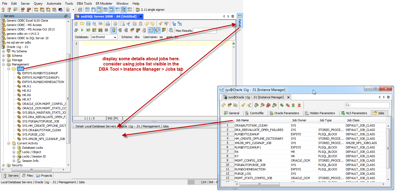Image resolution: width=396 pixels, height=192 pixels.
Task: Open the dropdown arrow next to script icon
Action: click(73, 10)
